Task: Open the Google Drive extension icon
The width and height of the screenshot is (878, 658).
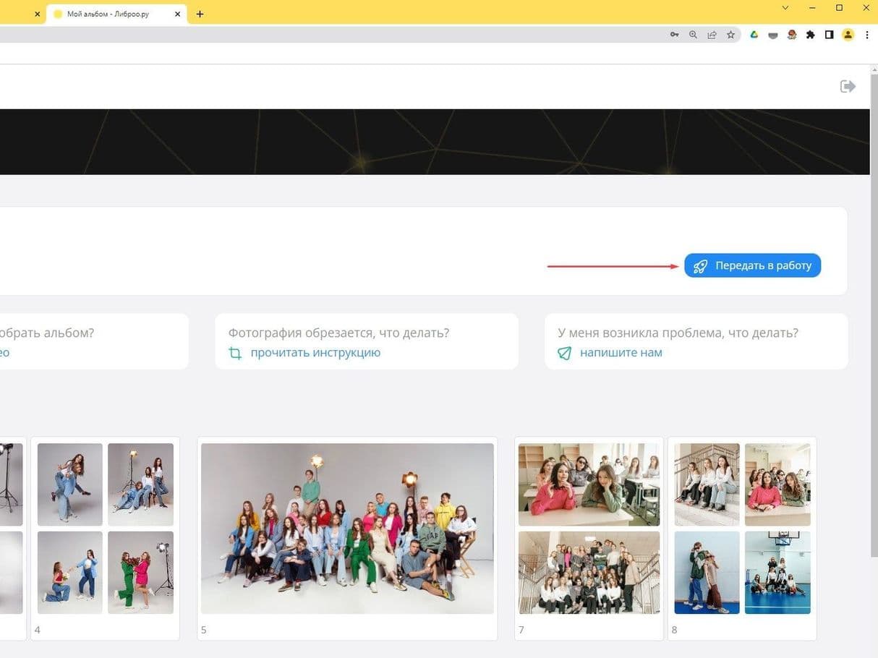Action: (x=754, y=35)
